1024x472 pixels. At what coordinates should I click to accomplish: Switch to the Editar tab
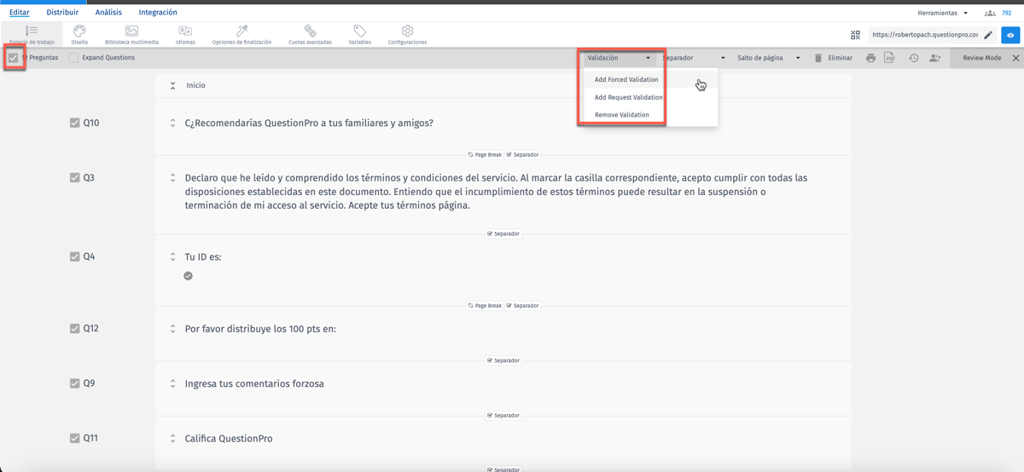(x=19, y=13)
